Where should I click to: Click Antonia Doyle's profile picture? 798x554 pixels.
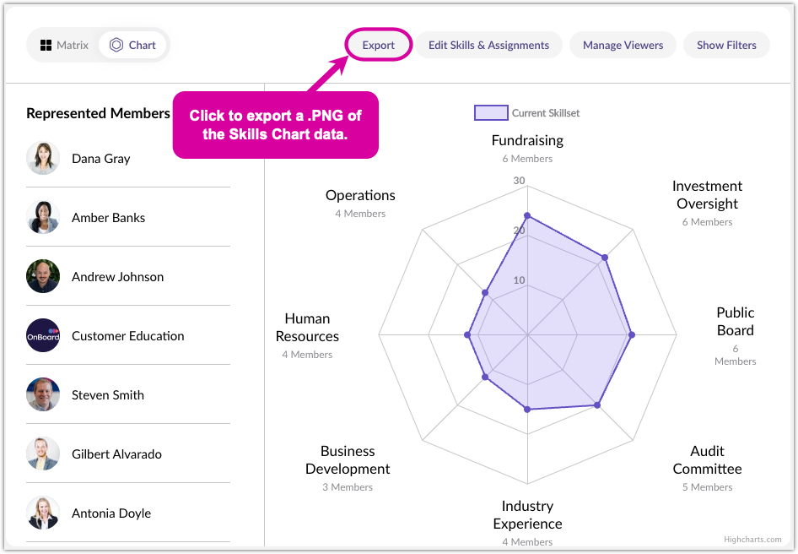click(43, 513)
